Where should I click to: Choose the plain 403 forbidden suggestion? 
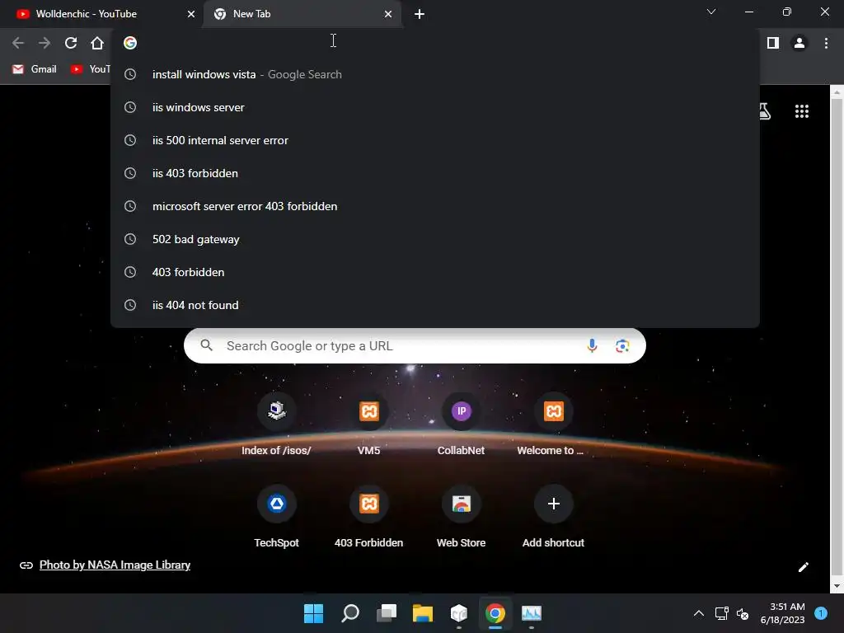(435, 272)
